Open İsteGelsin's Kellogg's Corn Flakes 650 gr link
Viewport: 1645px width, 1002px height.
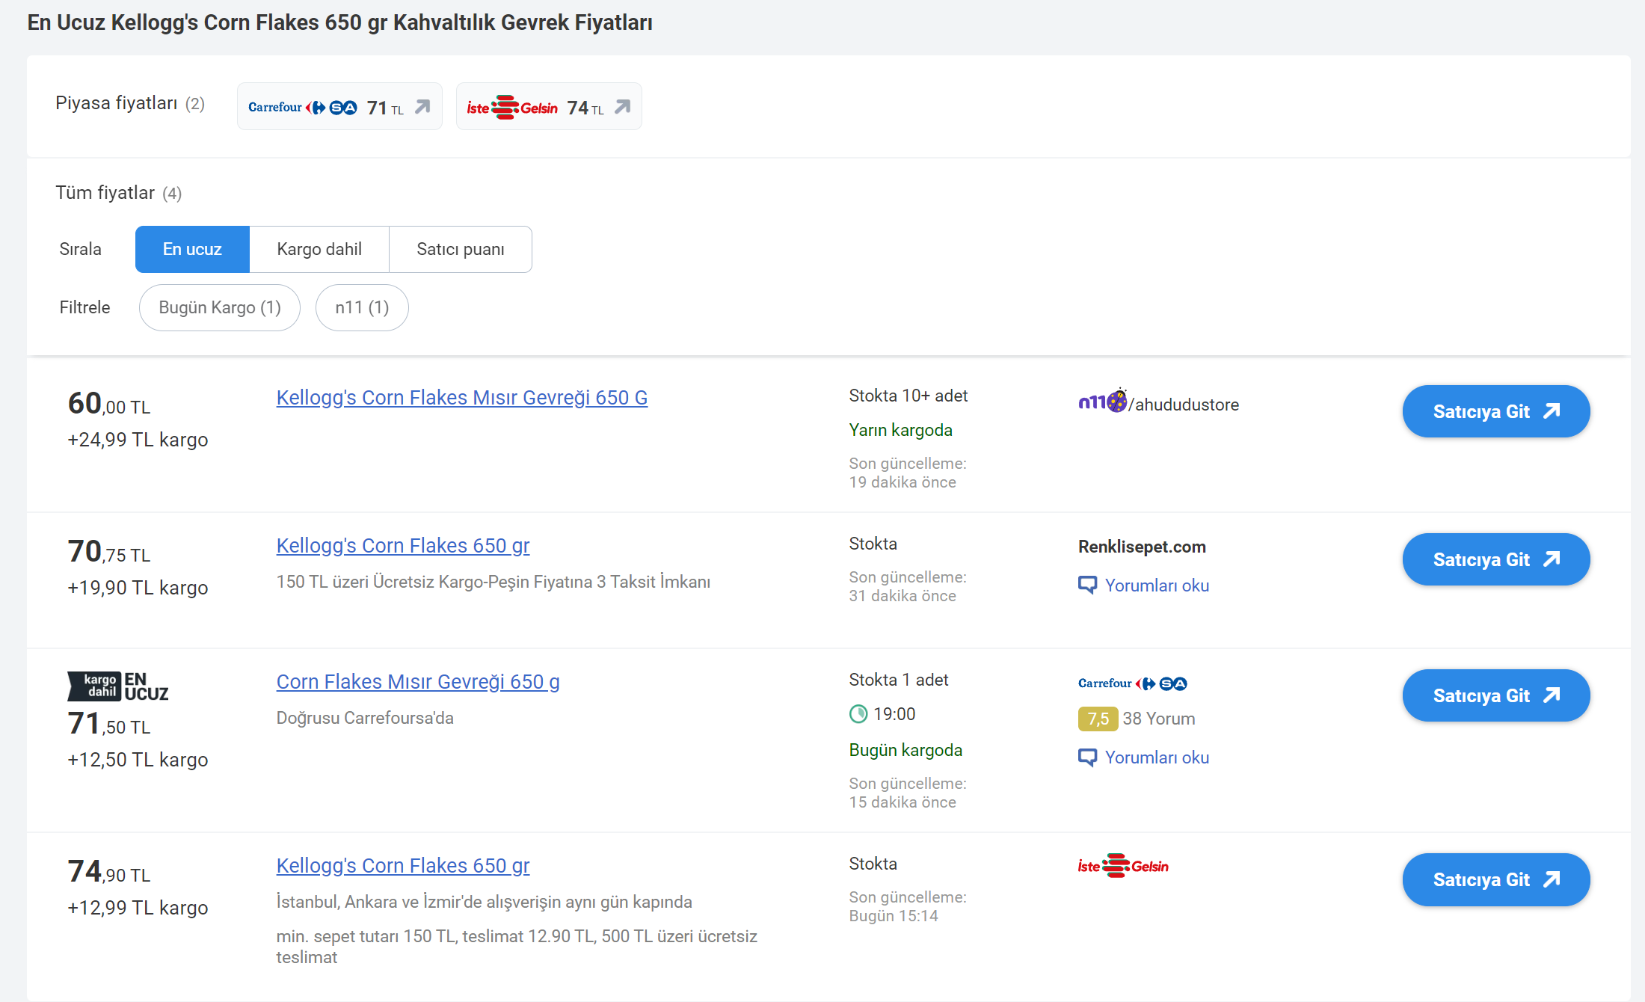(403, 866)
